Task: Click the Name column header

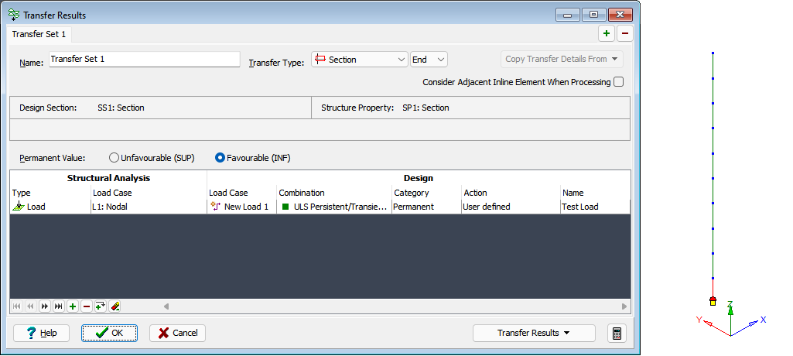Action: (x=595, y=193)
